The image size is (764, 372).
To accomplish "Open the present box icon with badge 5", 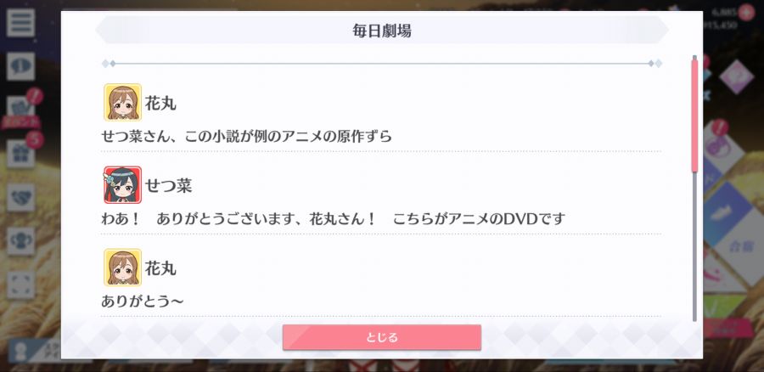I will click(20, 154).
